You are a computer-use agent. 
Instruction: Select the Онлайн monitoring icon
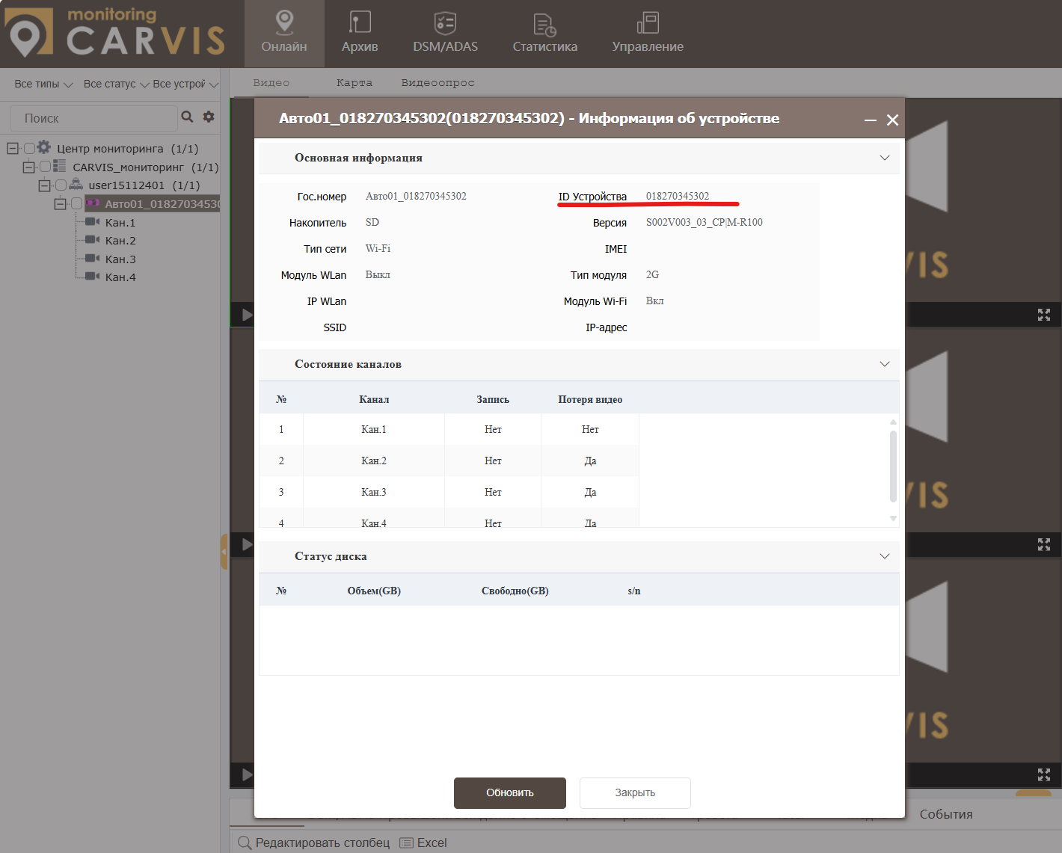point(284,22)
